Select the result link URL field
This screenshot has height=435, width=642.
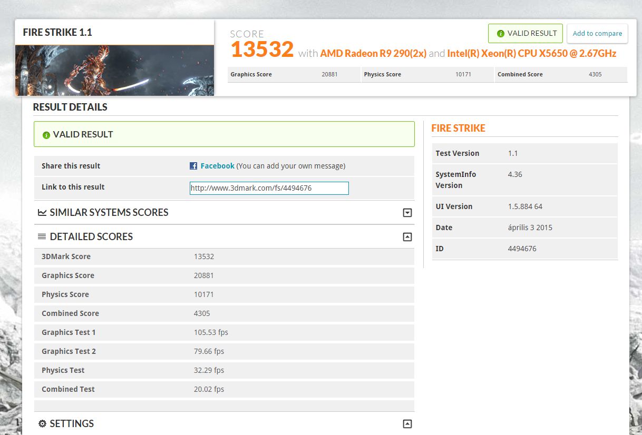pyautogui.click(x=269, y=188)
